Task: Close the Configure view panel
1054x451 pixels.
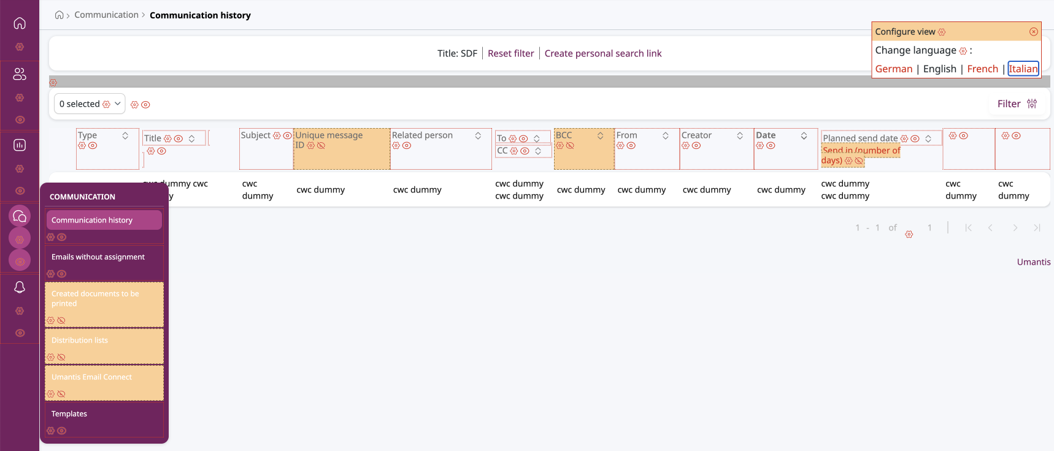Action: (x=1034, y=32)
